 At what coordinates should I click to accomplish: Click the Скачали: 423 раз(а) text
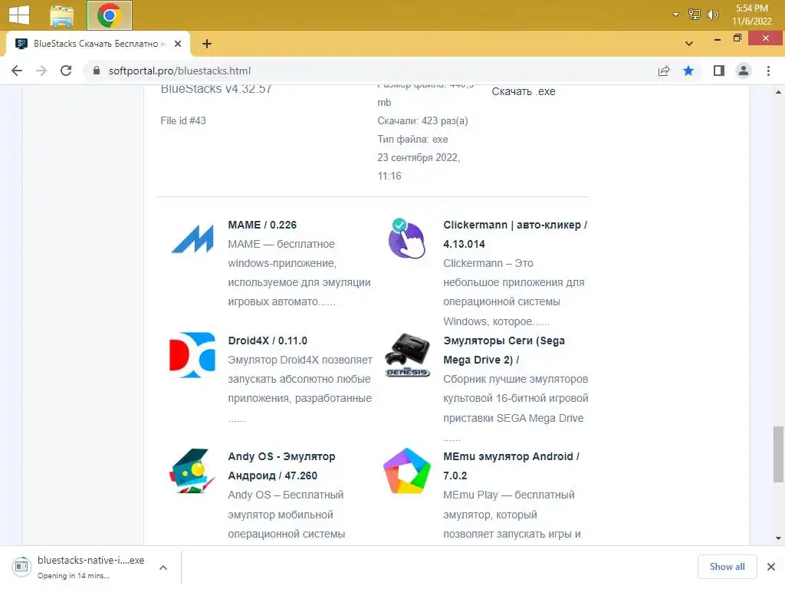(x=422, y=120)
